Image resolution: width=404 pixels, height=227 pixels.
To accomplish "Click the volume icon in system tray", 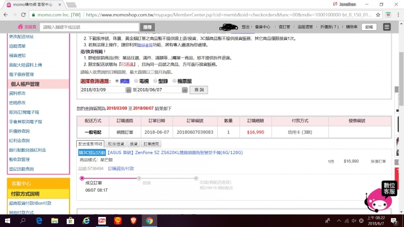I will 353,221.
